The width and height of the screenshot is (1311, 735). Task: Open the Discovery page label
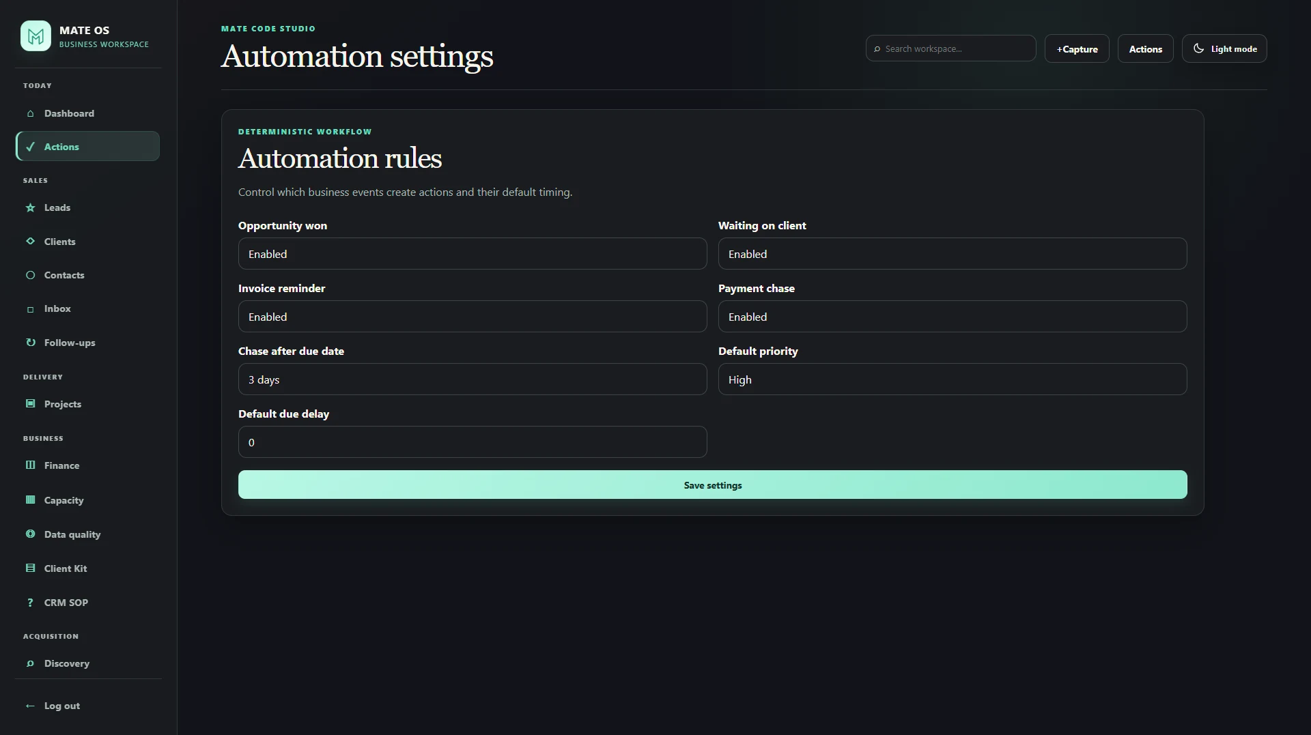tap(67, 663)
